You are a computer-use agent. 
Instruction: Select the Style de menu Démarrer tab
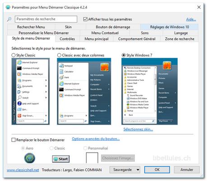31,38
